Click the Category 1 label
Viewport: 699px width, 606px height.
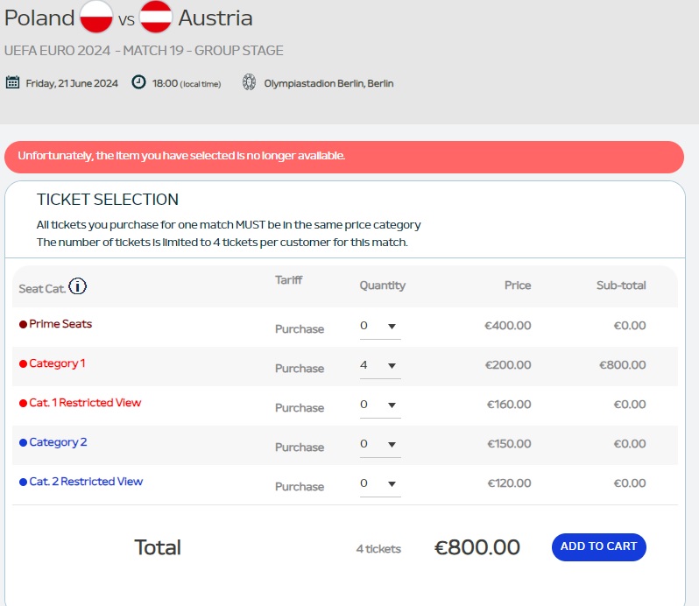point(57,363)
